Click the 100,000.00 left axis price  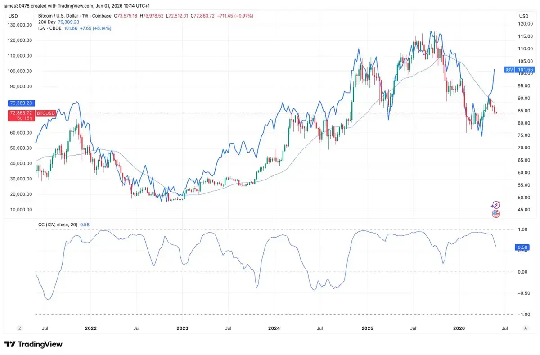(20, 71)
